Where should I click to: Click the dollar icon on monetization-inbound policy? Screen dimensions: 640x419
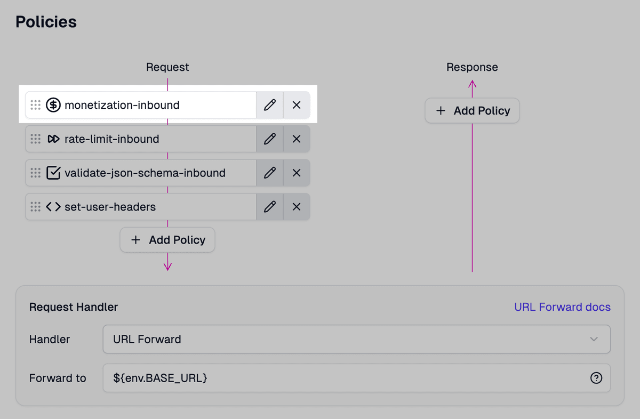(x=53, y=105)
